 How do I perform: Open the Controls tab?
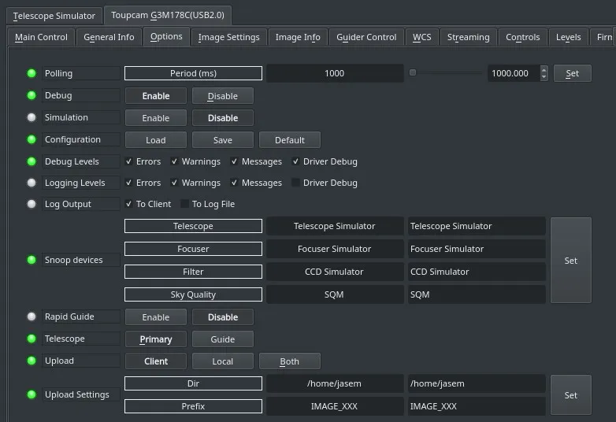click(x=522, y=37)
